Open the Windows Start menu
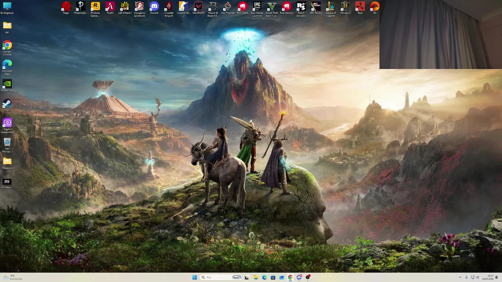Screen dimensions: 502x282 click(195, 277)
